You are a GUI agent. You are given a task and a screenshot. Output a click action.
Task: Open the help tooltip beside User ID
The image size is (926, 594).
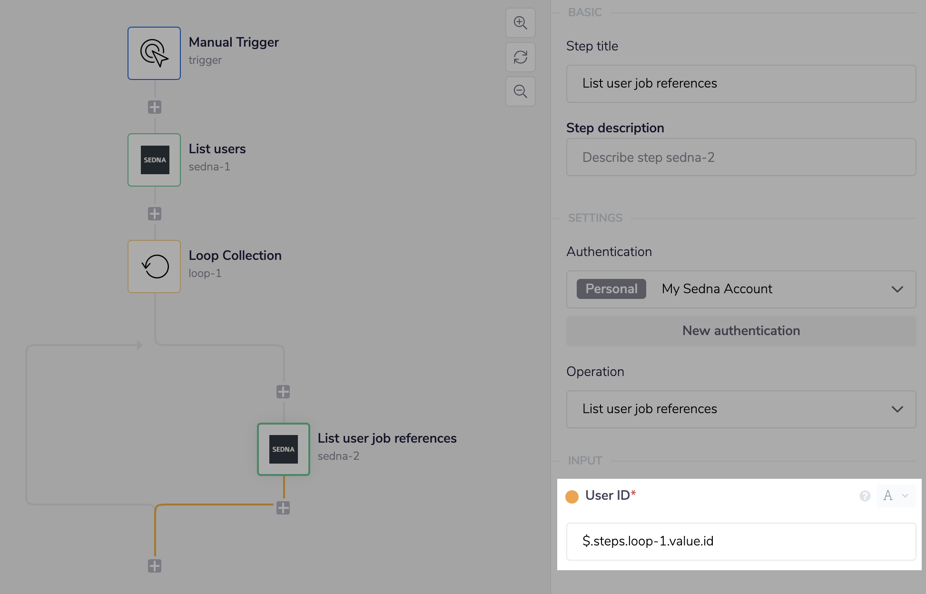[864, 495]
